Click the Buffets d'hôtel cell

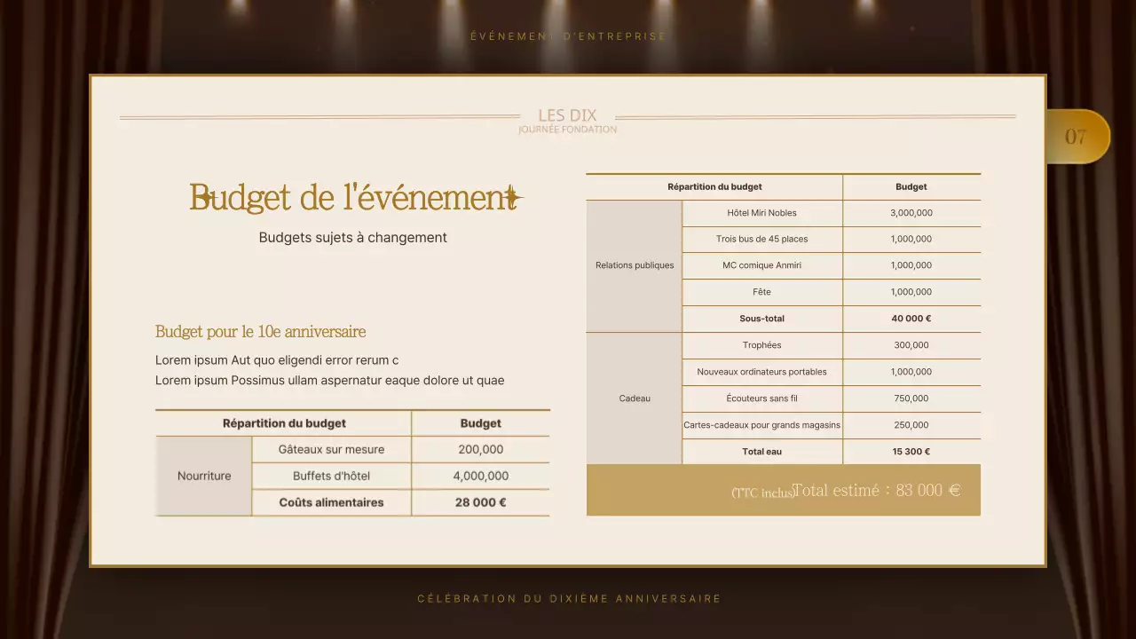tap(331, 476)
